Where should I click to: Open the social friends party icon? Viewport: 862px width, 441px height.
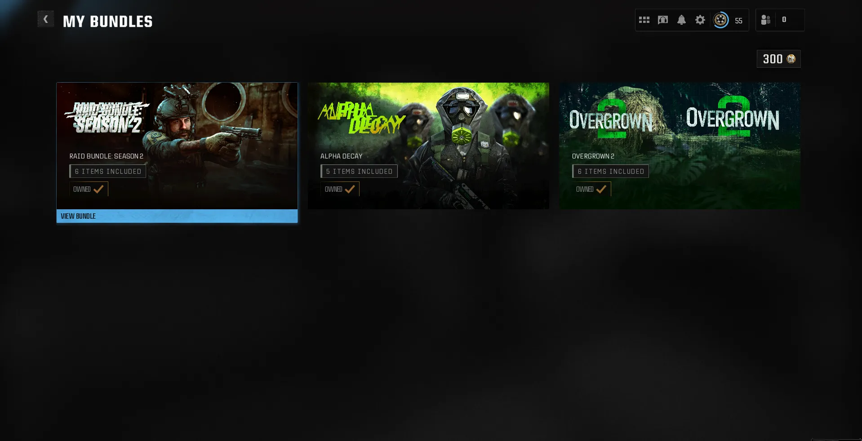pos(766,20)
